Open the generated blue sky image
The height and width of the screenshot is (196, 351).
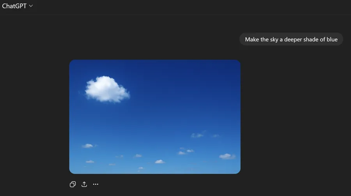[155, 117]
